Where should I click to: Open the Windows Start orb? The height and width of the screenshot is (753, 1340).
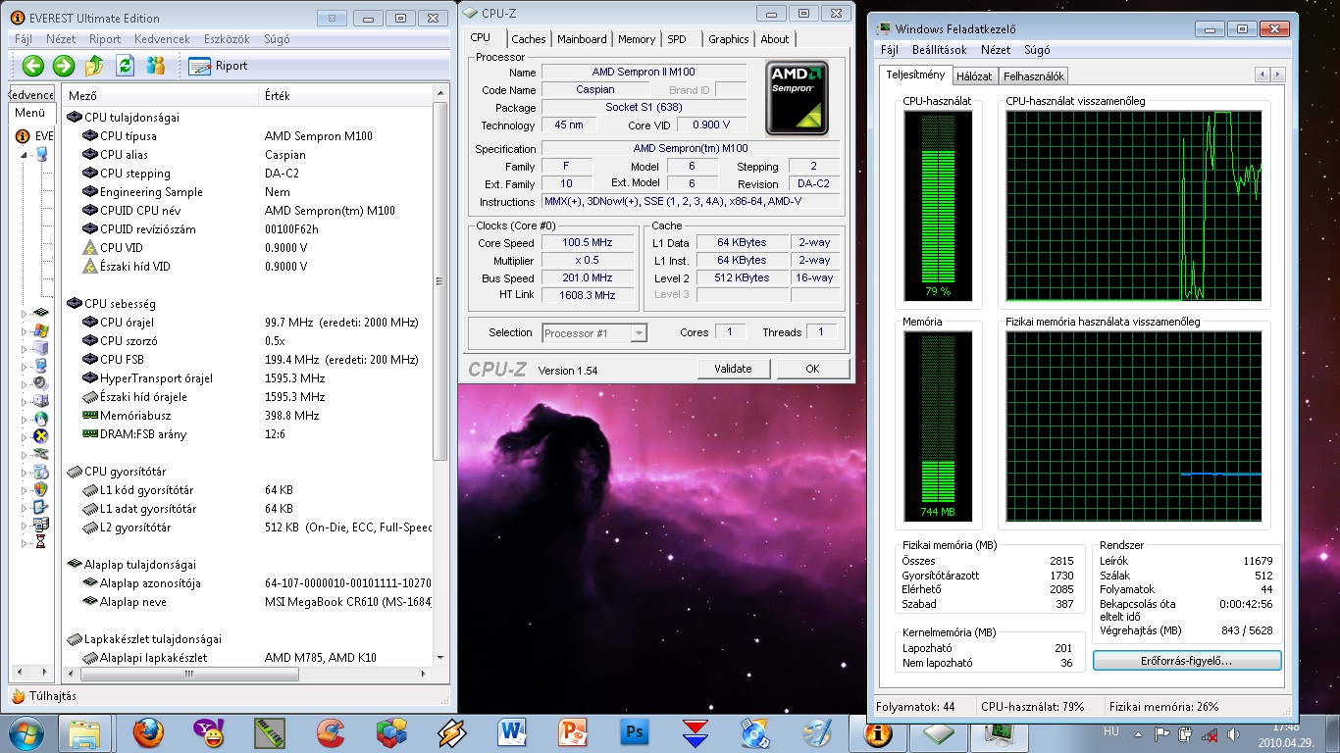(25, 733)
